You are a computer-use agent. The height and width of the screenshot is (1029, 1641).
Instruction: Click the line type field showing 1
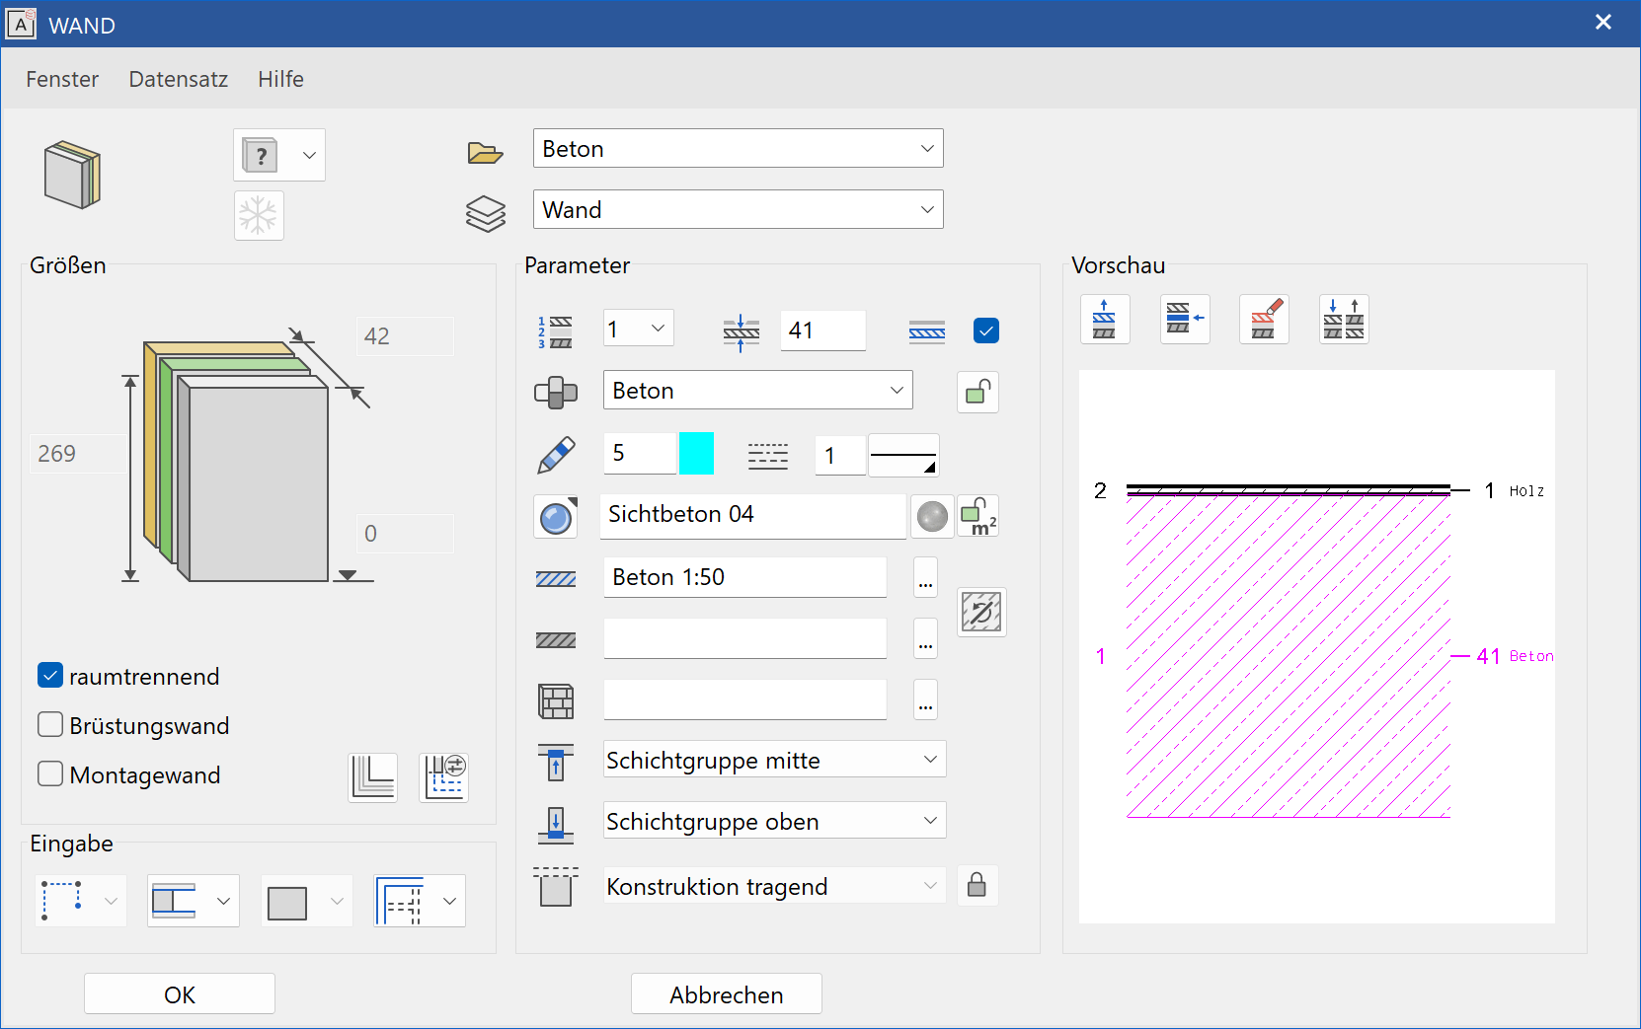tap(840, 455)
